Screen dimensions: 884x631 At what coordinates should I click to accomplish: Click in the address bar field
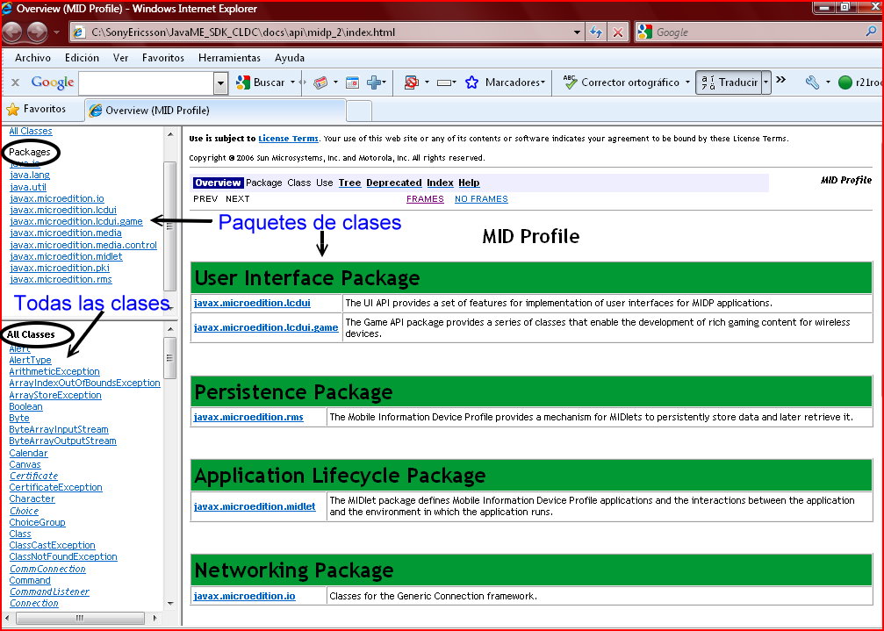click(x=327, y=32)
